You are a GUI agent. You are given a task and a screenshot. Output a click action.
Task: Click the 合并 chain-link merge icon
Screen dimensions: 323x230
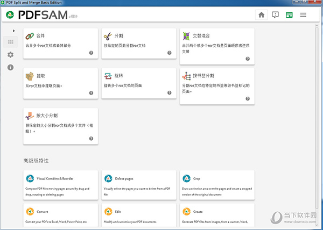(30, 36)
